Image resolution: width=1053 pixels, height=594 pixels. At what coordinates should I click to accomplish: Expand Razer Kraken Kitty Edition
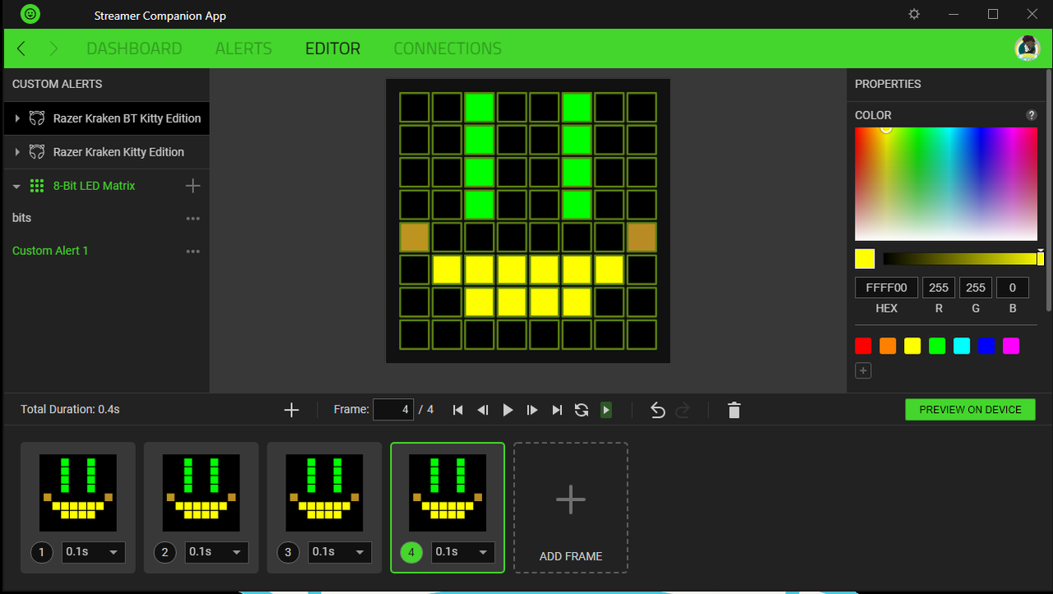point(17,152)
